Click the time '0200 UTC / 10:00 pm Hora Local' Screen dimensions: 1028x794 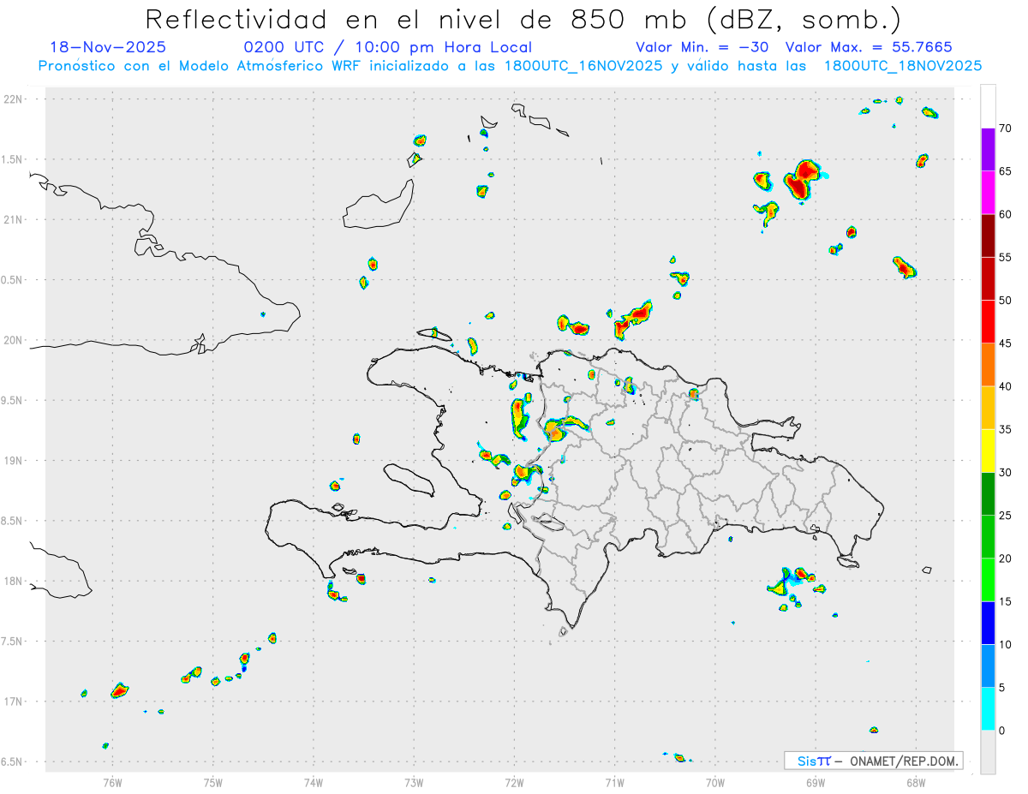click(x=388, y=48)
